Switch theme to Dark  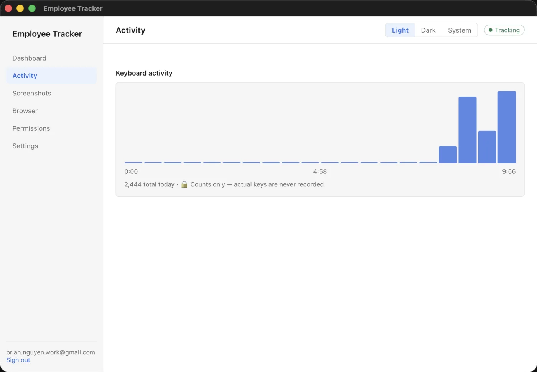428,30
